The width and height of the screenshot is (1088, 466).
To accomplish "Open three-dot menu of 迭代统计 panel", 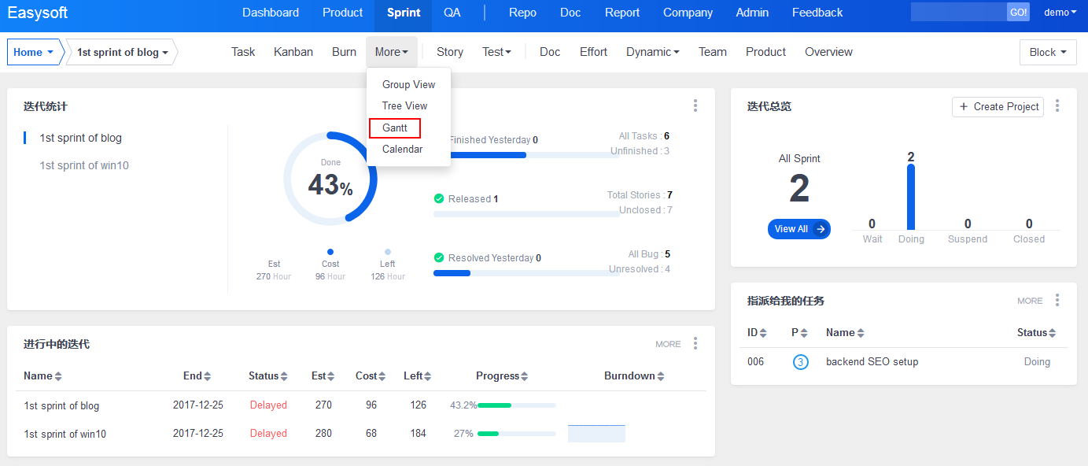I will pyautogui.click(x=695, y=105).
